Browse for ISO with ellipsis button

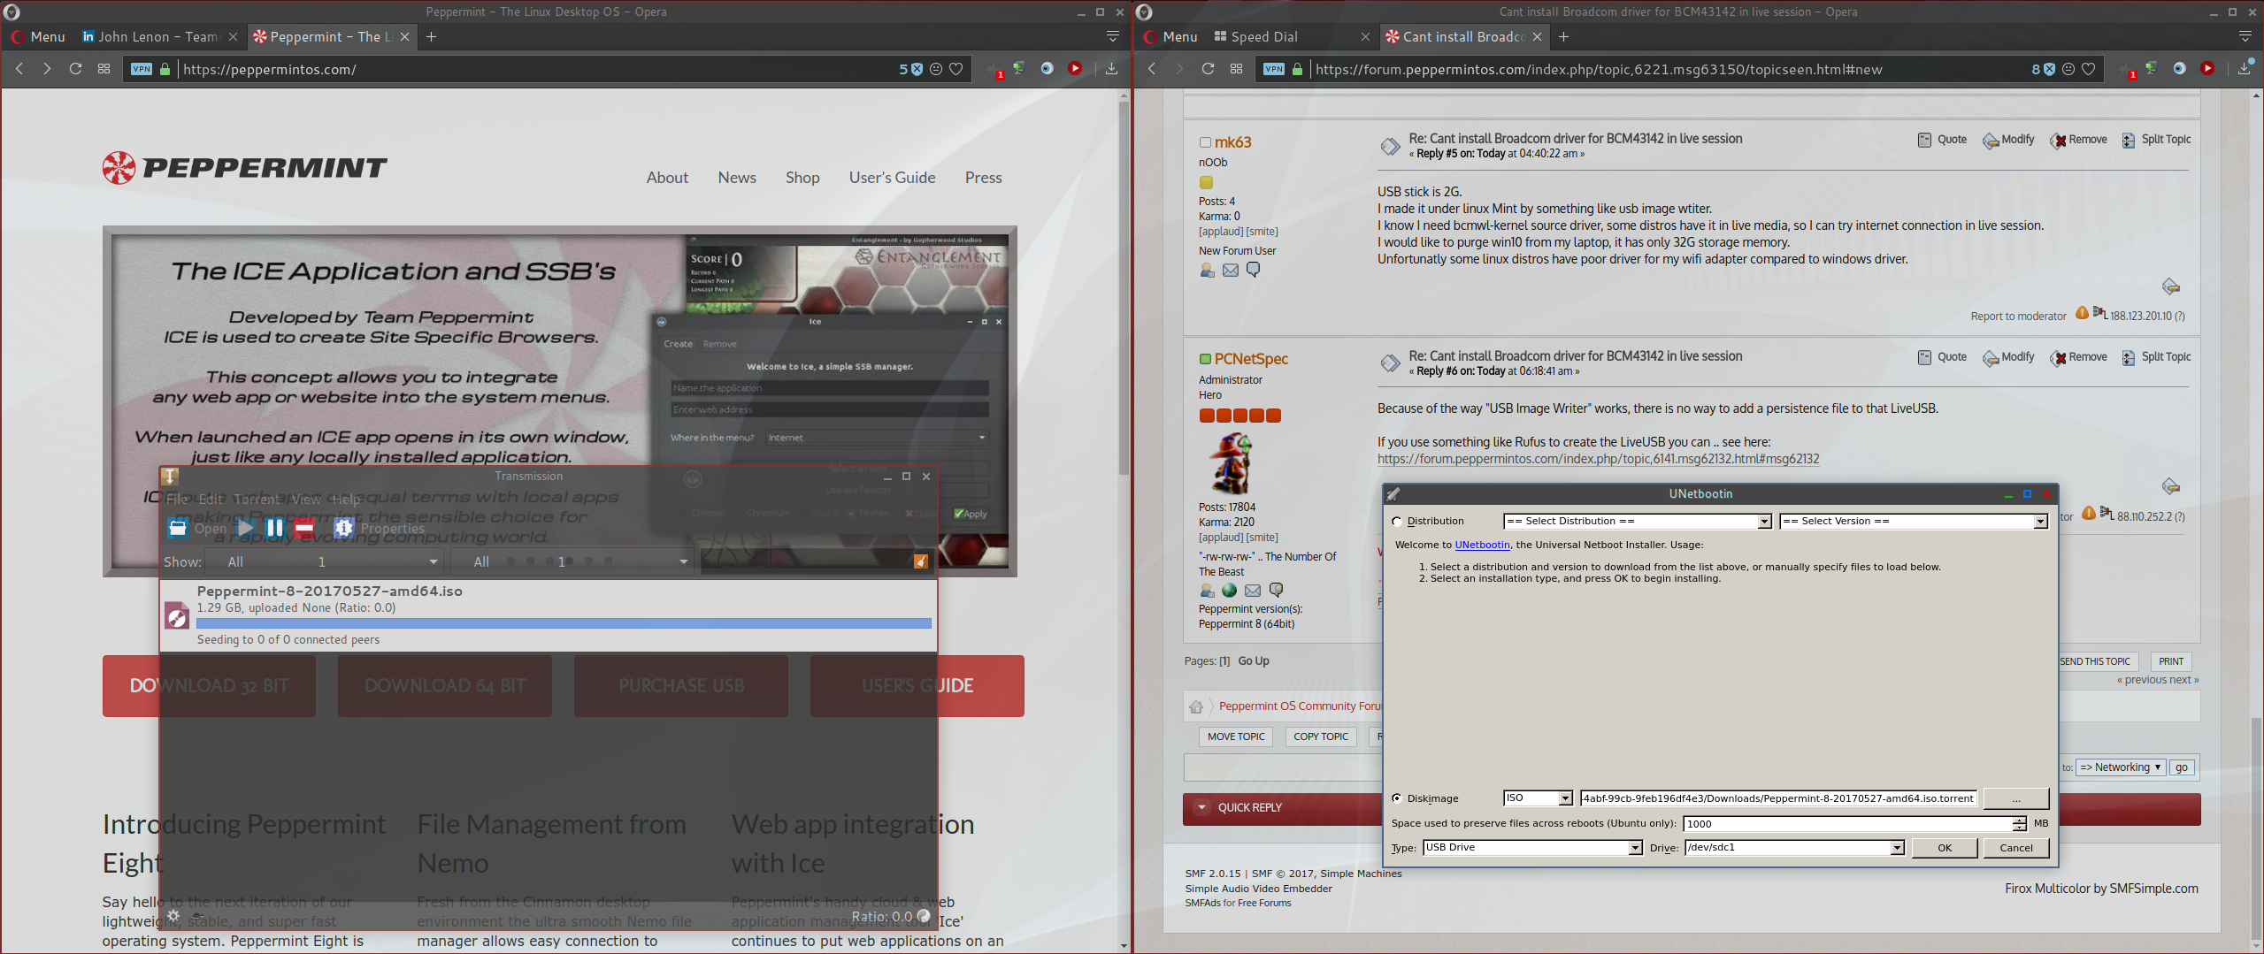[2016, 798]
